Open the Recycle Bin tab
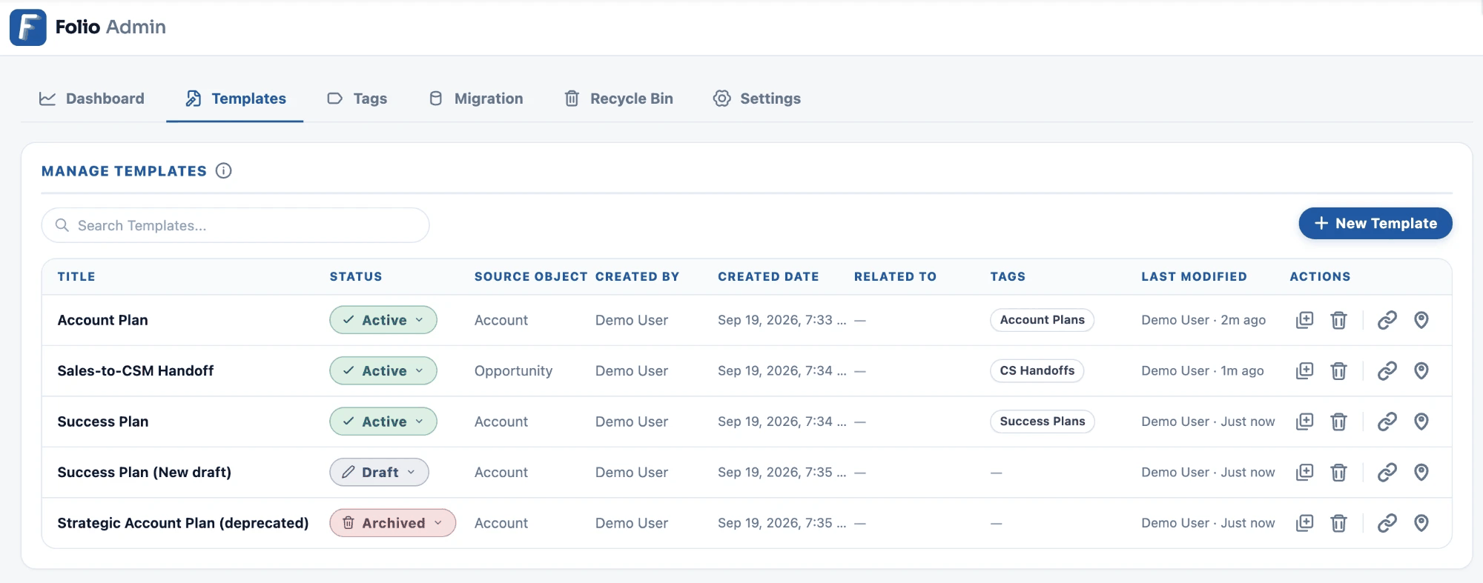 tap(618, 99)
